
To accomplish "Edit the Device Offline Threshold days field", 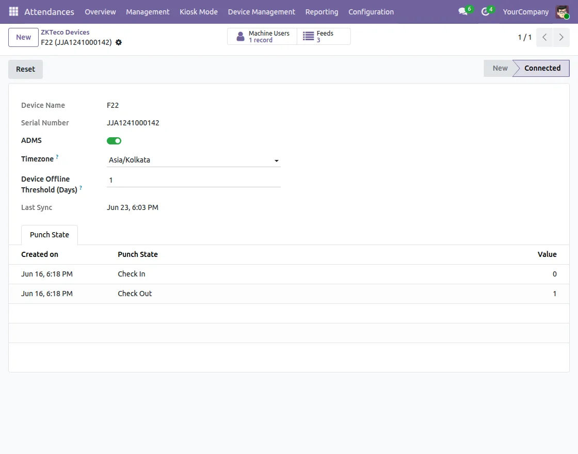I will coord(194,180).
